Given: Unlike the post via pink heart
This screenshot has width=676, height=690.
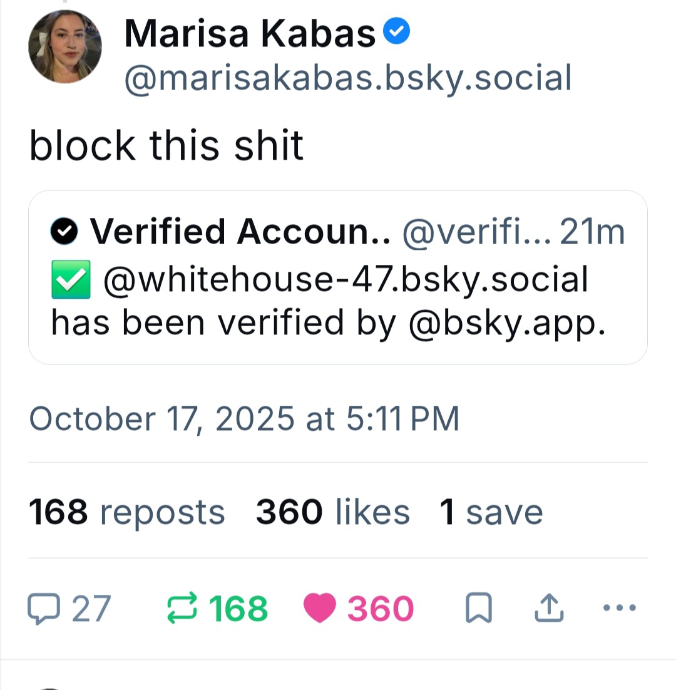Looking at the screenshot, I should [x=320, y=609].
